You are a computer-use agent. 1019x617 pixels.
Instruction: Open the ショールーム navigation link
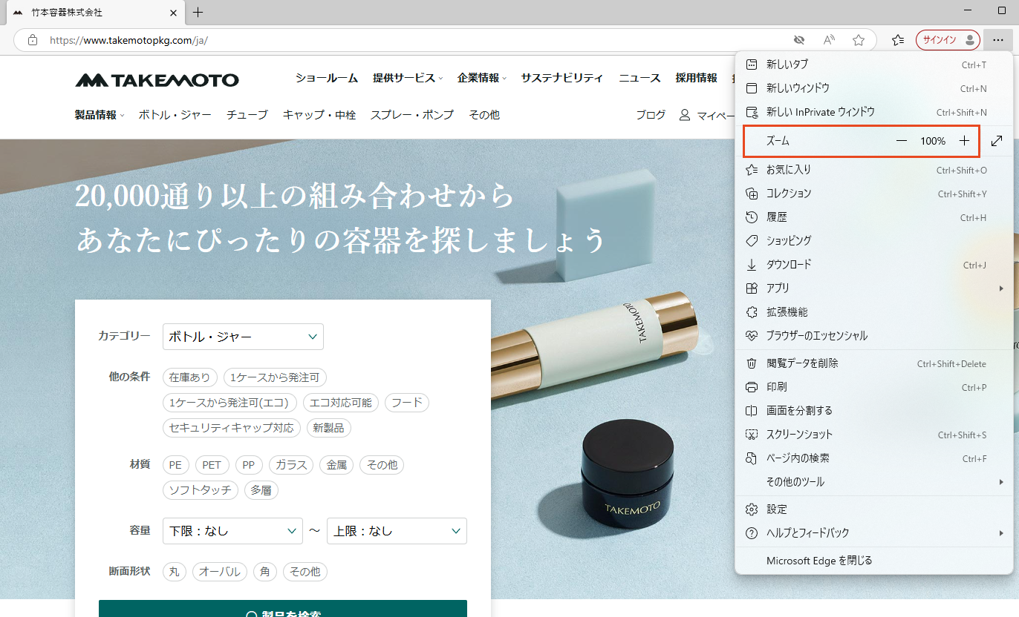327,78
